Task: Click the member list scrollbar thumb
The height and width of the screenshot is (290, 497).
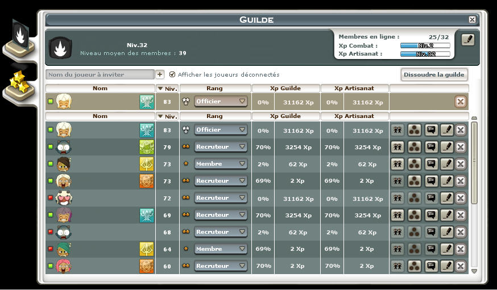Action: click(x=474, y=162)
